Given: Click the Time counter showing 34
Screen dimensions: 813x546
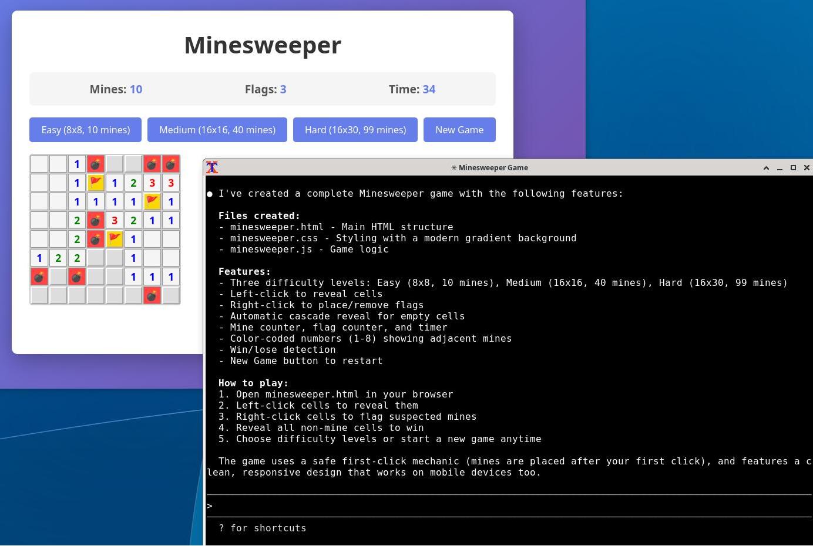Looking at the screenshot, I should point(412,89).
